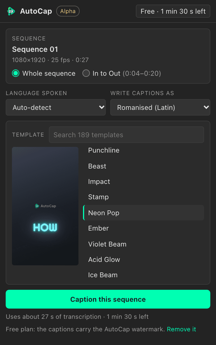Choose the Acid Glow template
Screen dimensions: 216x345
tap(144, 260)
